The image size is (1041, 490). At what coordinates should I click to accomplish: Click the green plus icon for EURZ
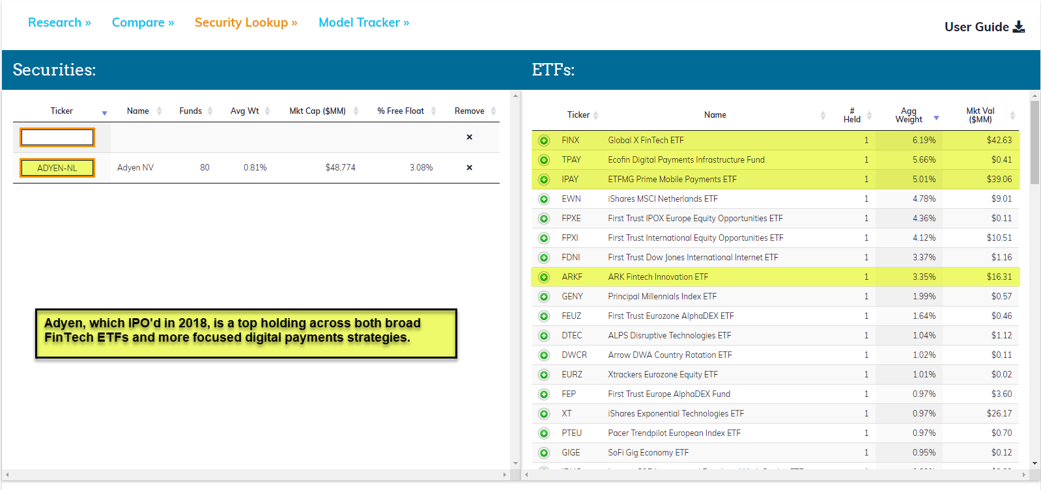(x=544, y=375)
